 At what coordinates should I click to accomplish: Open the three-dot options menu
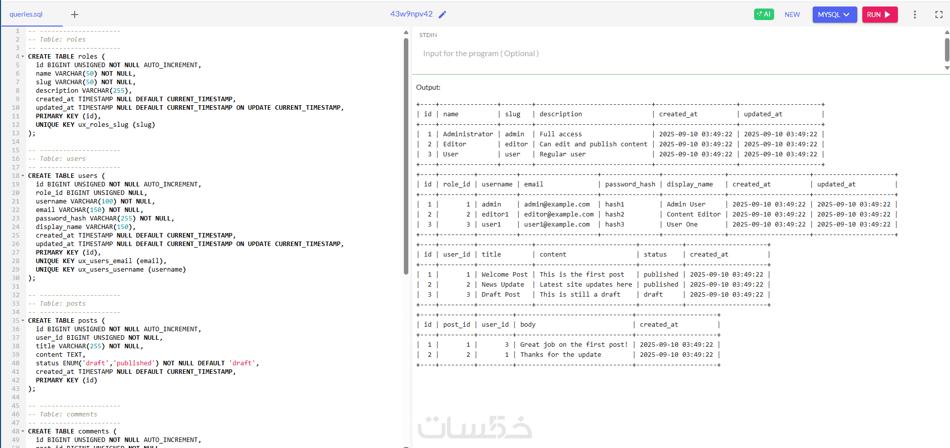(x=915, y=15)
